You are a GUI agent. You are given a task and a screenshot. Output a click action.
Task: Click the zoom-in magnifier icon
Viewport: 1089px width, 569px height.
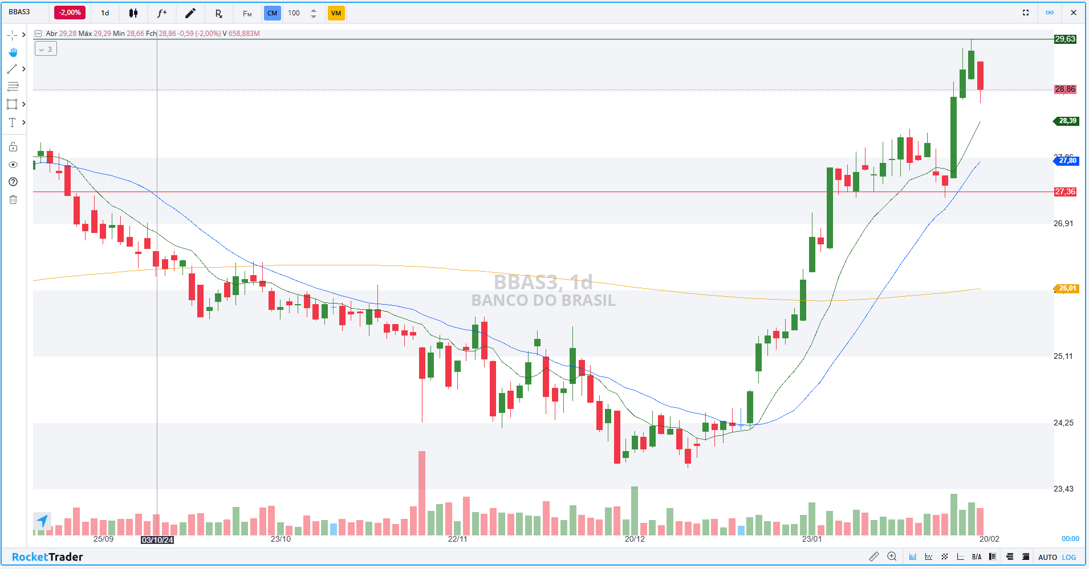point(892,556)
